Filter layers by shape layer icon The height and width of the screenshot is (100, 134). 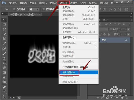(119, 24)
